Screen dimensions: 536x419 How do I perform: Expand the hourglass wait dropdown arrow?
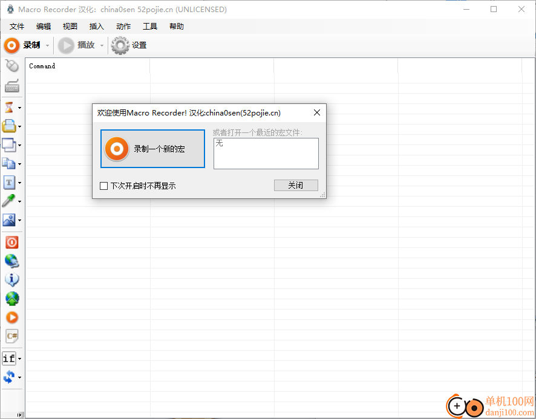(20, 108)
